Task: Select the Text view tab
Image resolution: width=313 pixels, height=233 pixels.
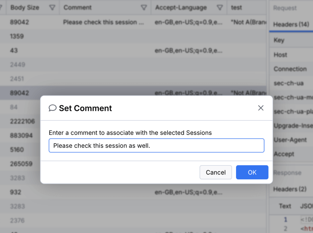Action: point(285,206)
